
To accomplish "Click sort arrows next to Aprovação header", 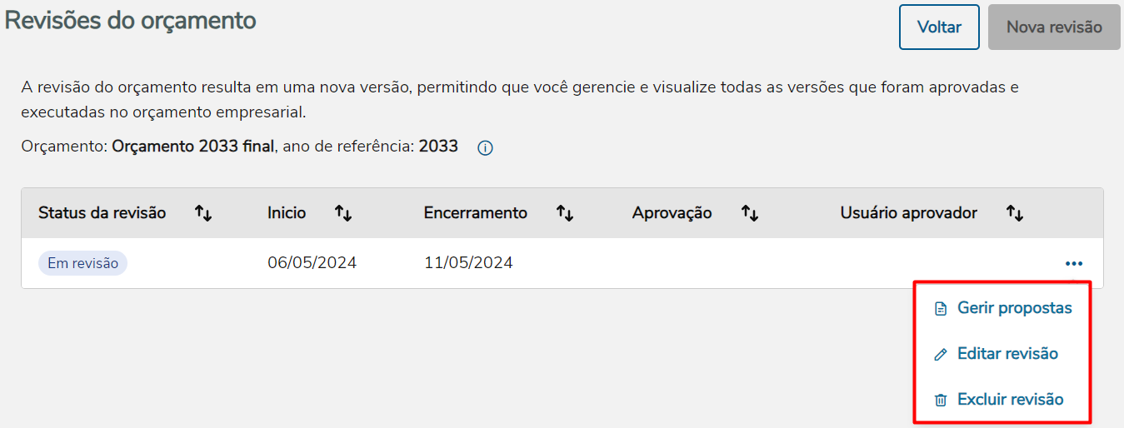I will 750,213.
